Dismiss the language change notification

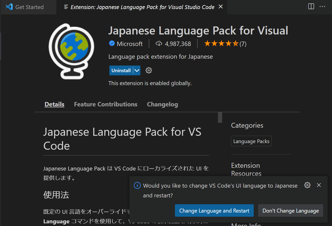pyautogui.click(x=319, y=185)
